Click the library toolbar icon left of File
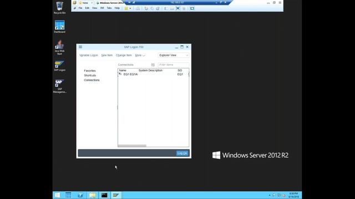This screenshot has height=199, width=355. [74, 8]
